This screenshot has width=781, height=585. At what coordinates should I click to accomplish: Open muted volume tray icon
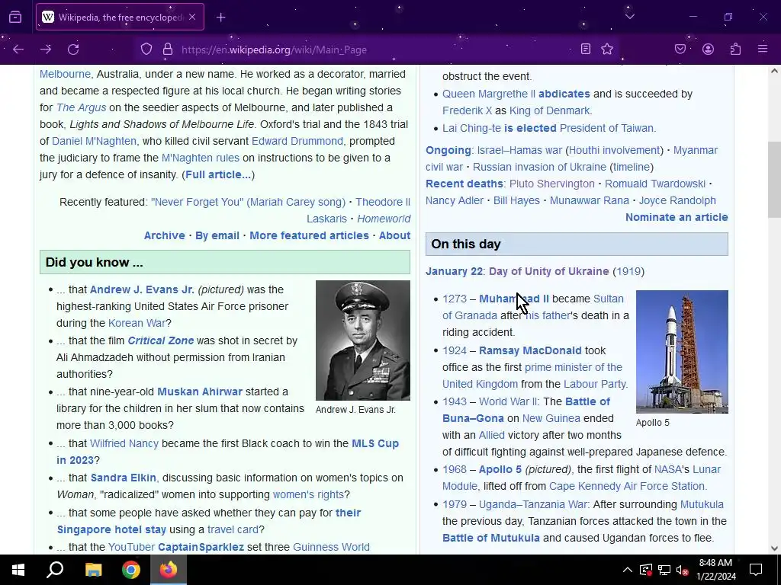(x=683, y=570)
